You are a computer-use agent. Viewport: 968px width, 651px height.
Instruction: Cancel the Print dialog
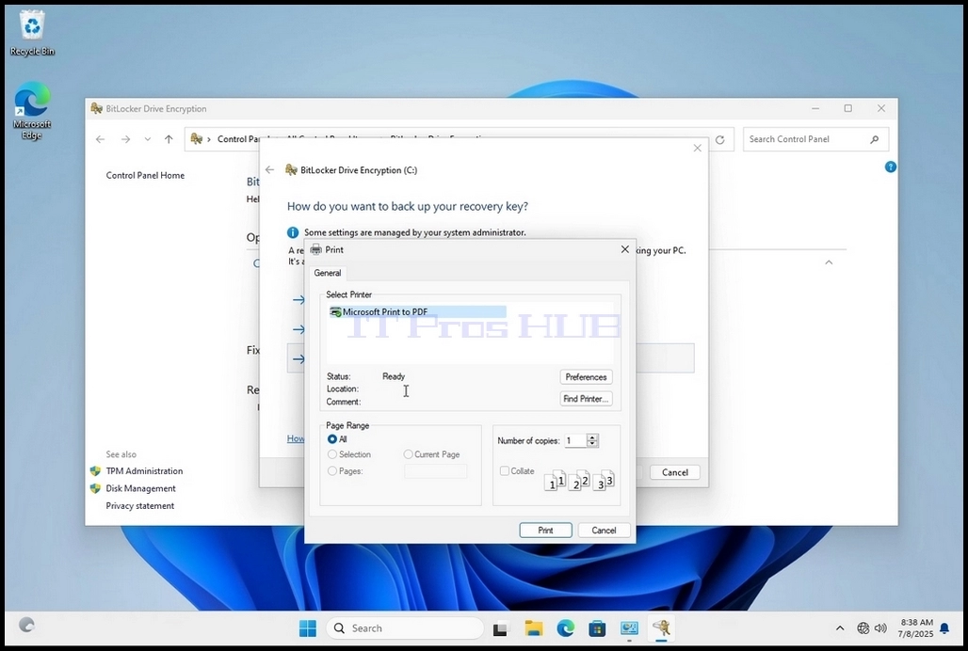click(604, 531)
